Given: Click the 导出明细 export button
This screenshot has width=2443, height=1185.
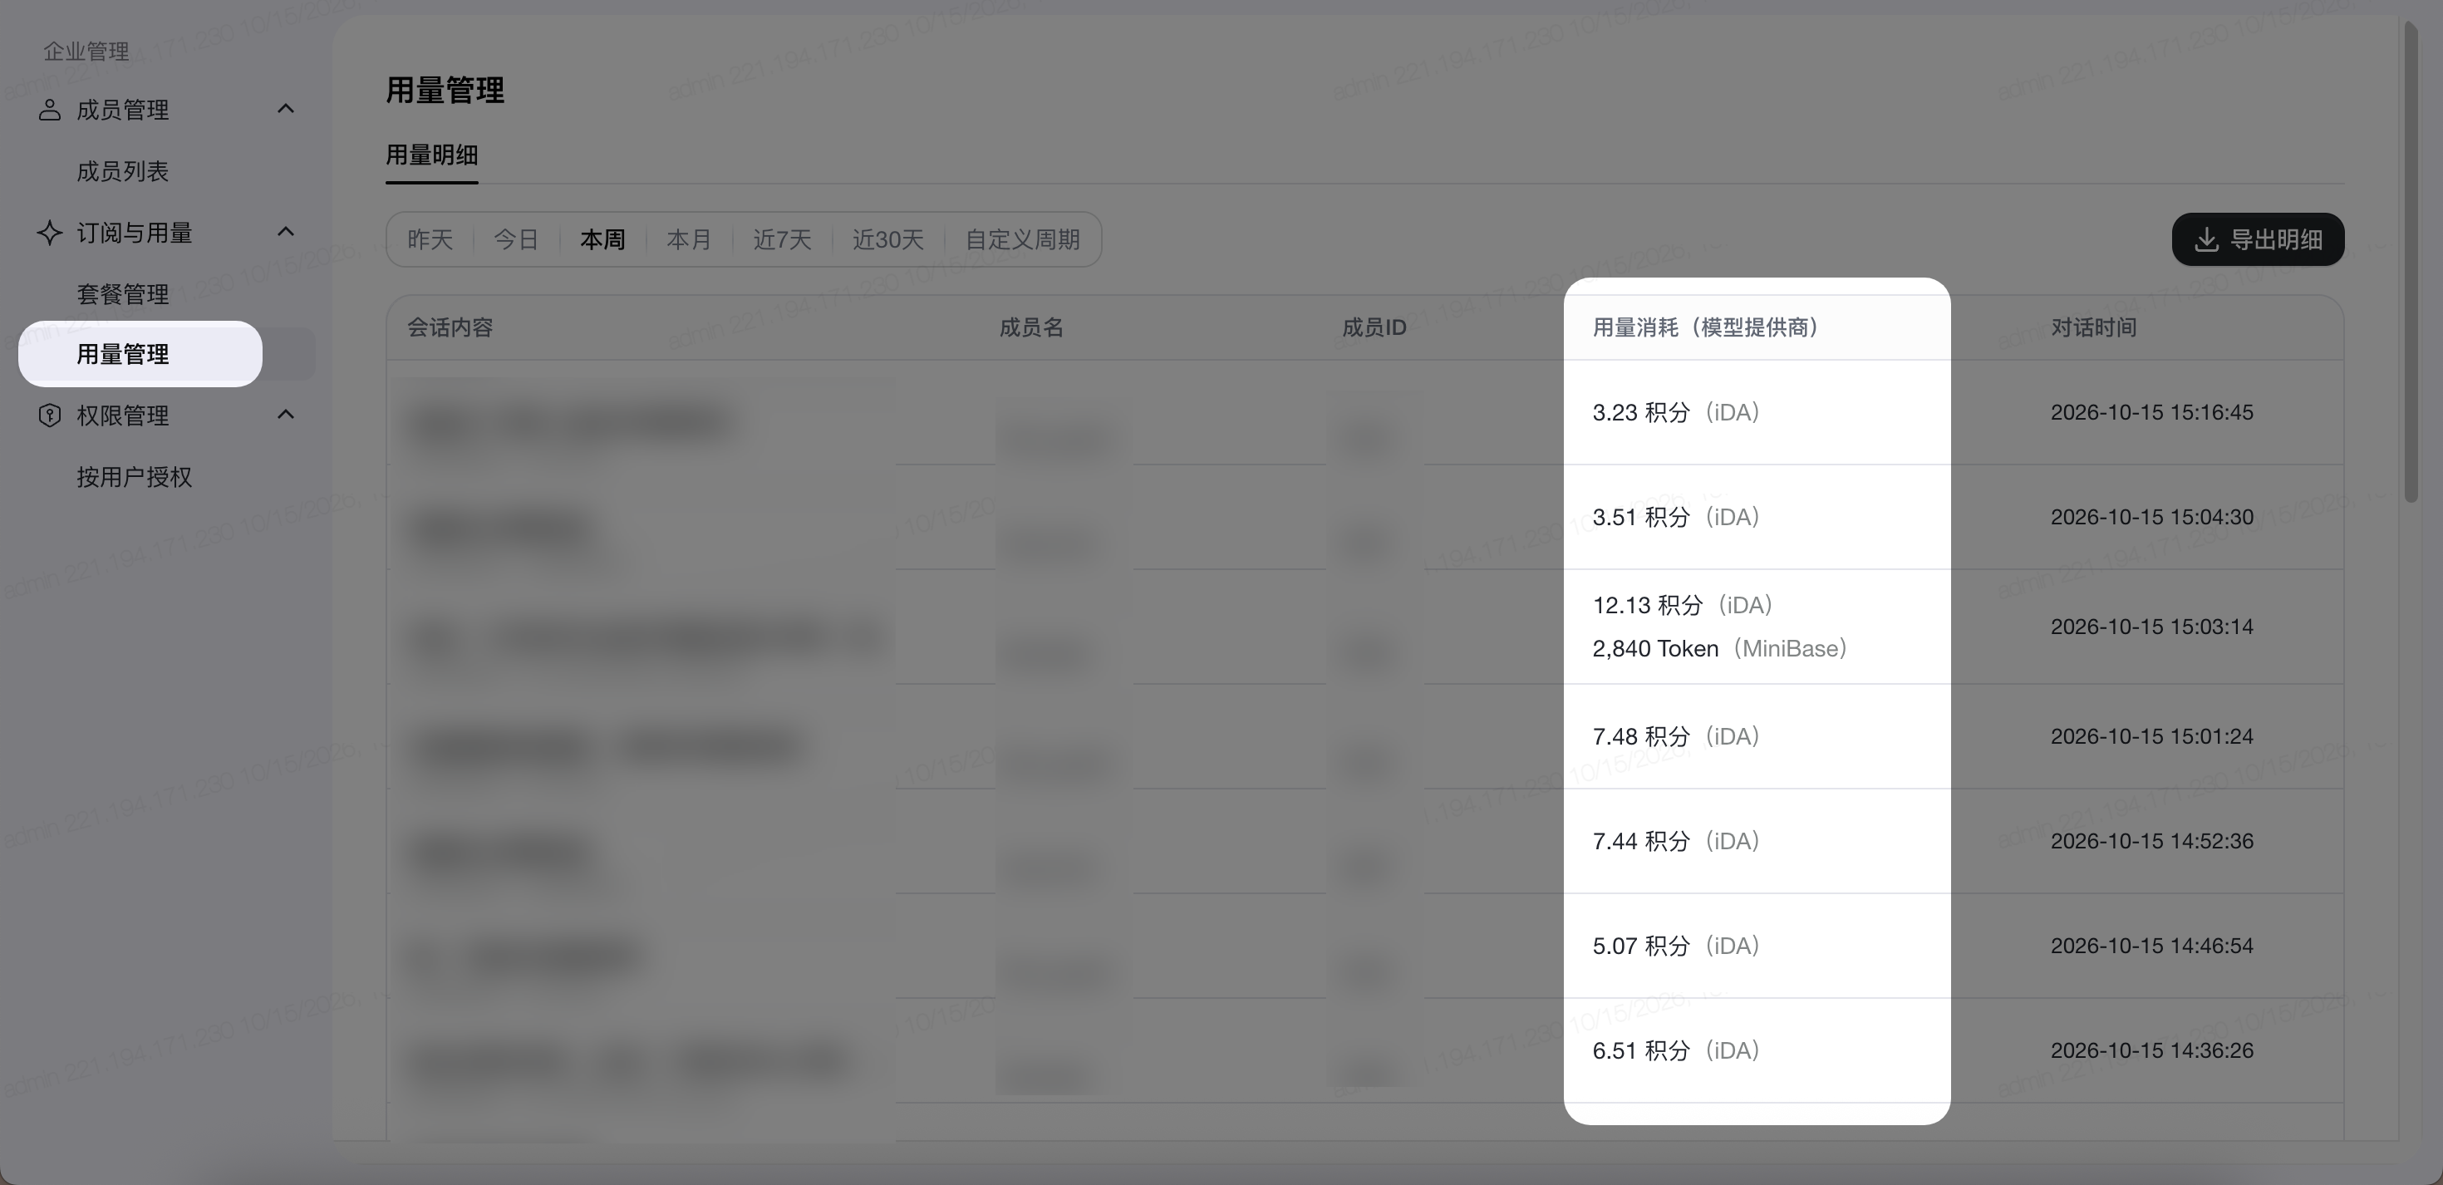Looking at the screenshot, I should [2257, 239].
